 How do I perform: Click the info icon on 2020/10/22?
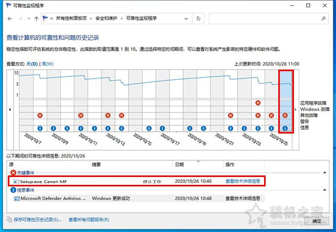pos(230,128)
